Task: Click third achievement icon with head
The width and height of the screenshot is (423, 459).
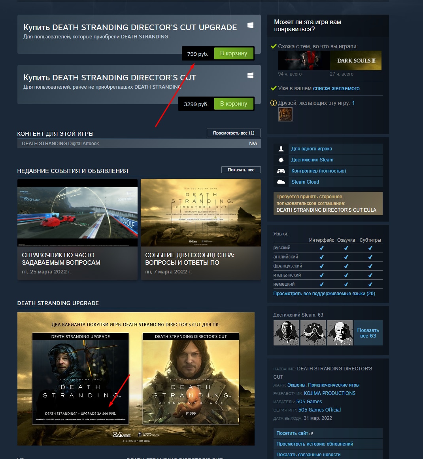Action: coord(340,333)
